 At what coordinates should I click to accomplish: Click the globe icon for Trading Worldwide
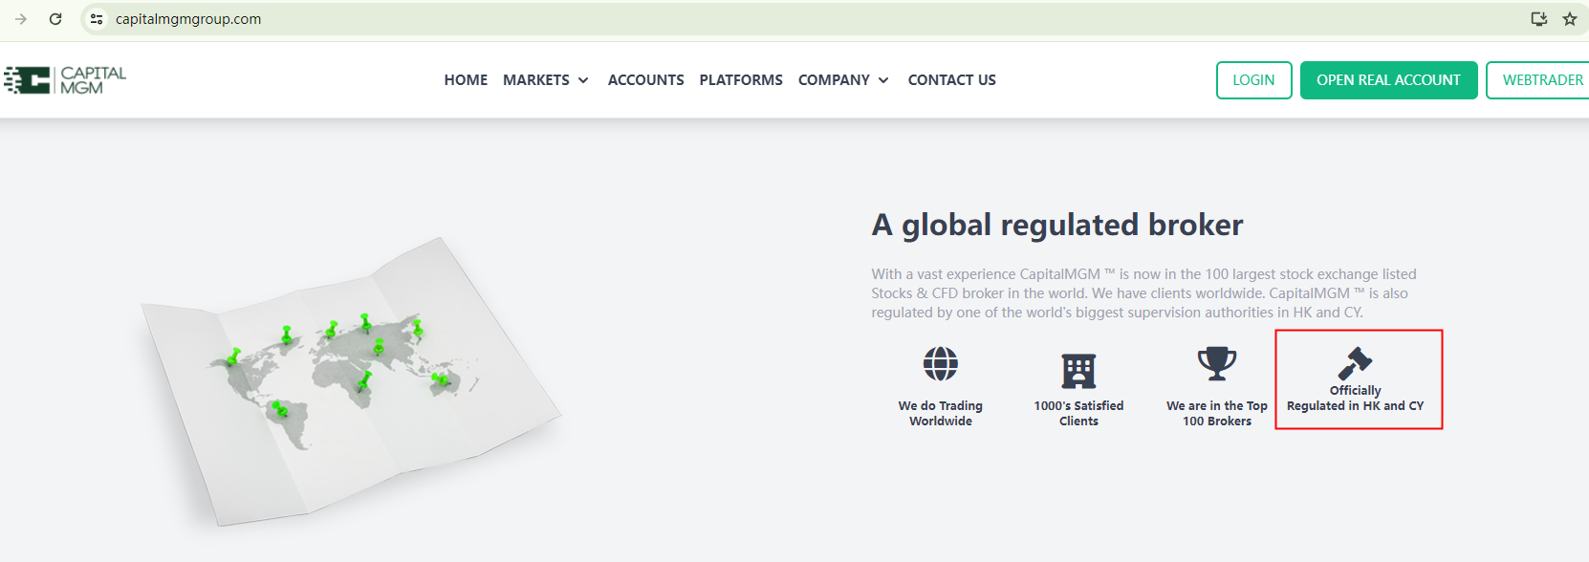pyautogui.click(x=941, y=364)
